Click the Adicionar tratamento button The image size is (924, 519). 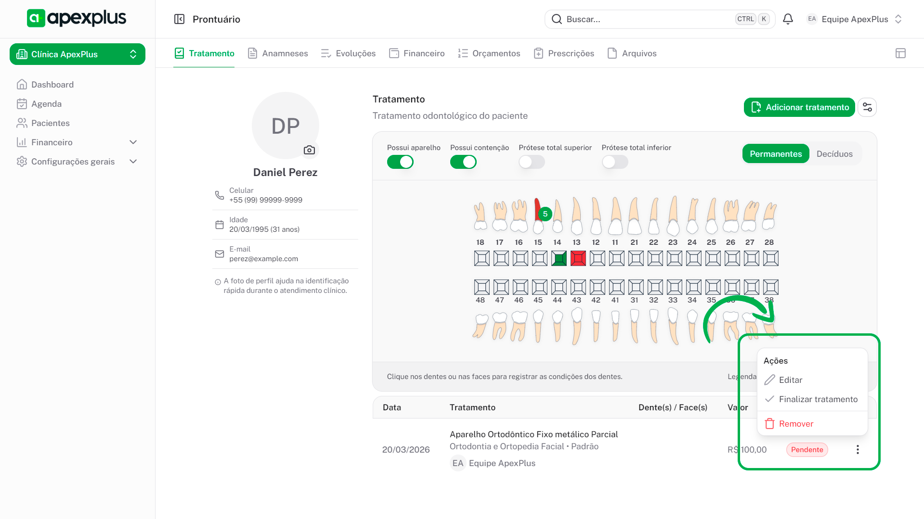[799, 107]
